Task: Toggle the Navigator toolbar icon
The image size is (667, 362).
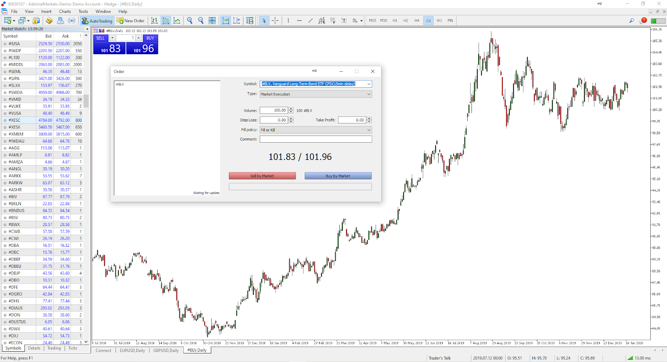Action: [49, 20]
